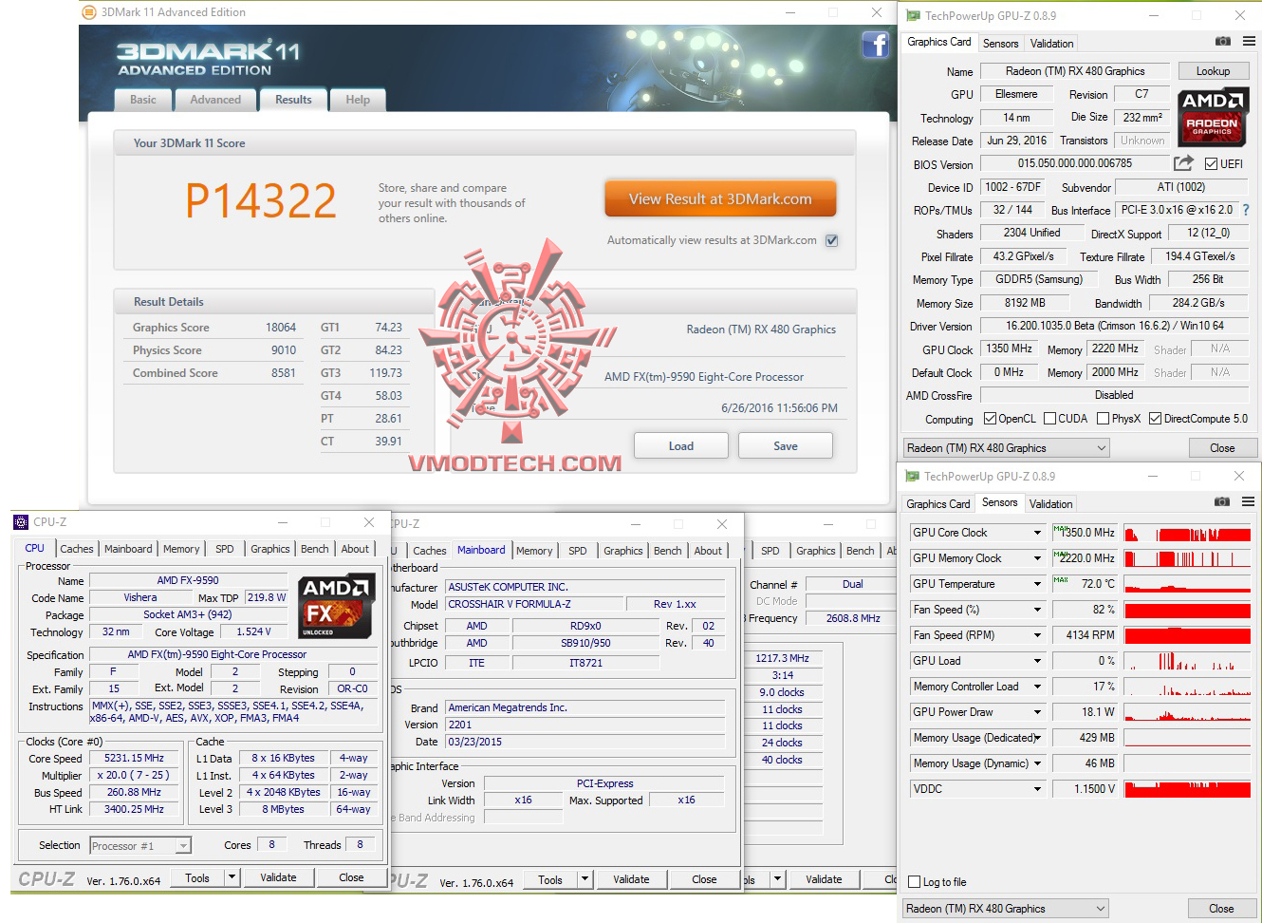Expand the Fan Speed (%) sensor dropdown
This screenshot has width=1262, height=923.
pos(1037,610)
